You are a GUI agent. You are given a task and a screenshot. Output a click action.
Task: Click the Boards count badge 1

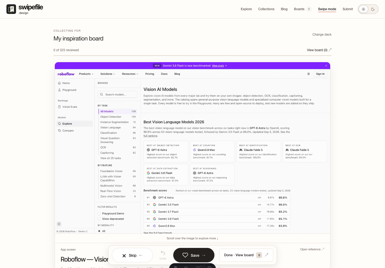pyautogui.click(x=309, y=9)
